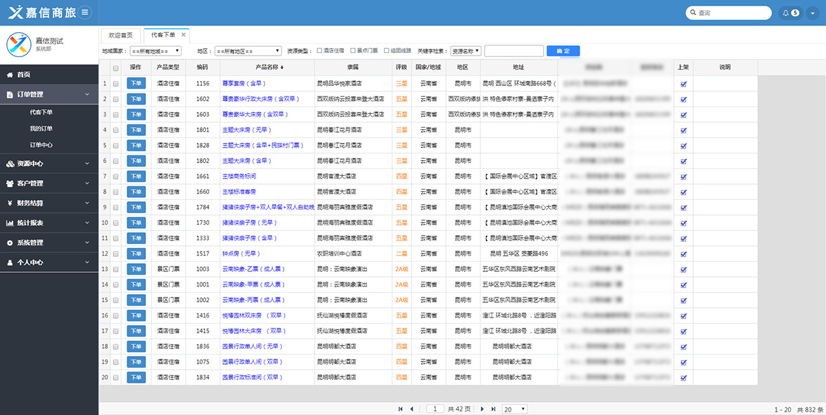
Task: Jump to the last page of results
Action: point(494,409)
